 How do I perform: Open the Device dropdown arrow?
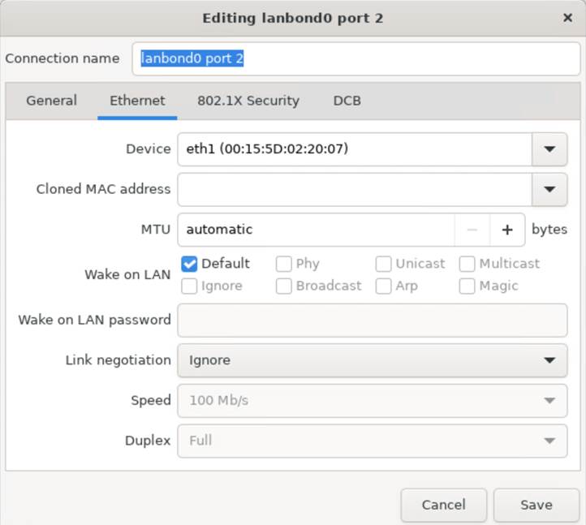(x=549, y=149)
